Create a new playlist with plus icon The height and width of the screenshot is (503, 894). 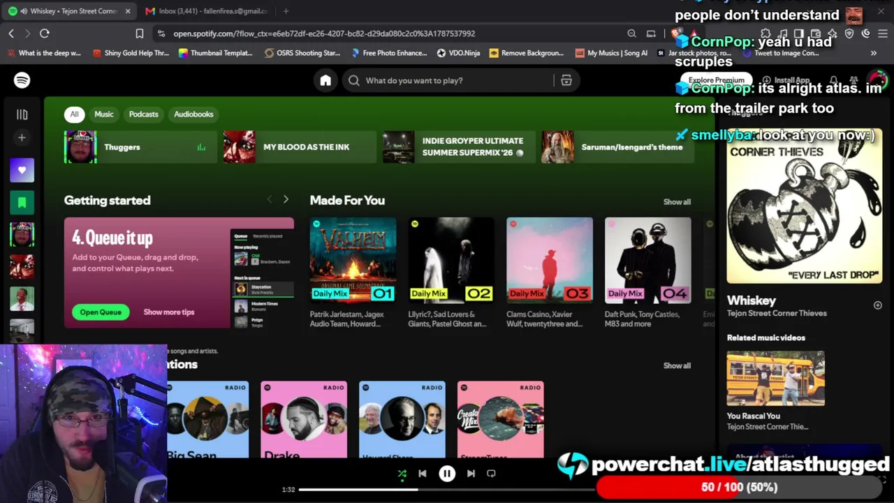[22, 138]
